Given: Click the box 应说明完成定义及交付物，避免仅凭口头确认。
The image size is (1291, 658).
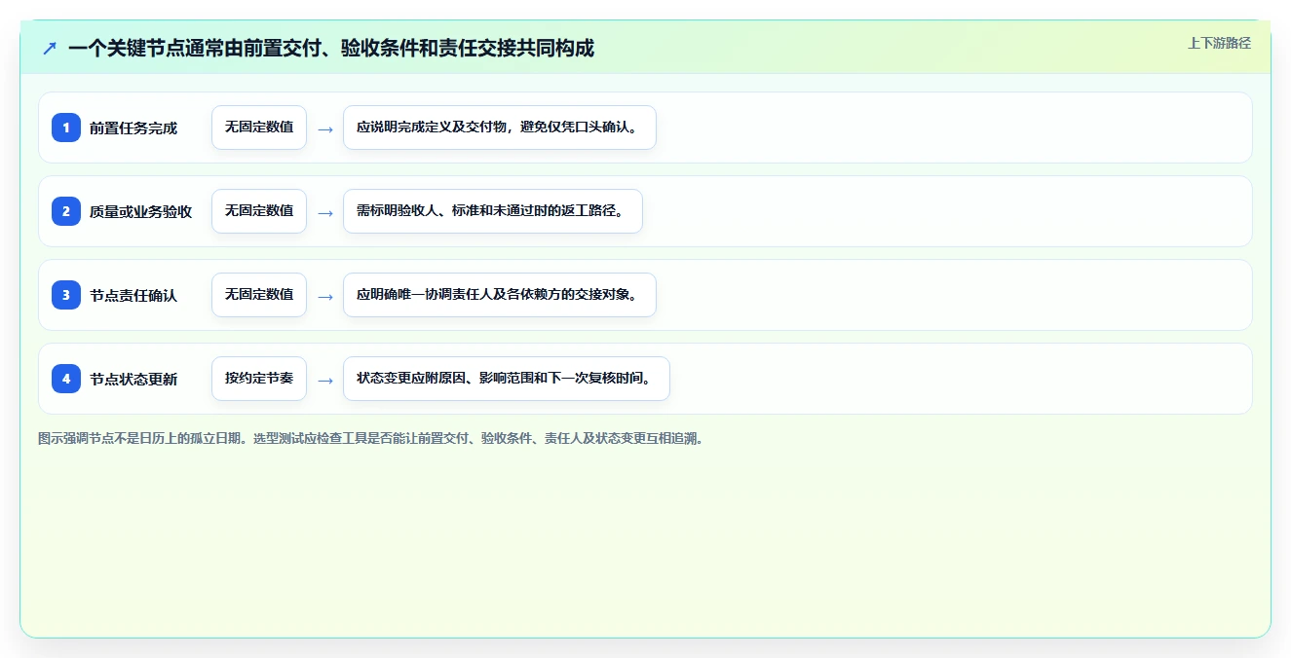Looking at the screenshot, I should [500, 128].
